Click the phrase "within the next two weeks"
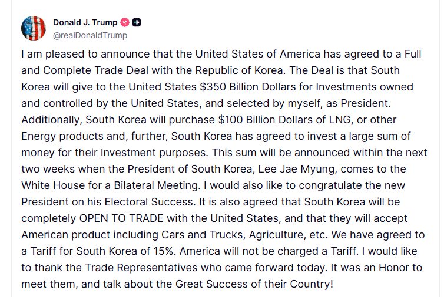Screen dimensions: 444x297 (x=377, y=153)
